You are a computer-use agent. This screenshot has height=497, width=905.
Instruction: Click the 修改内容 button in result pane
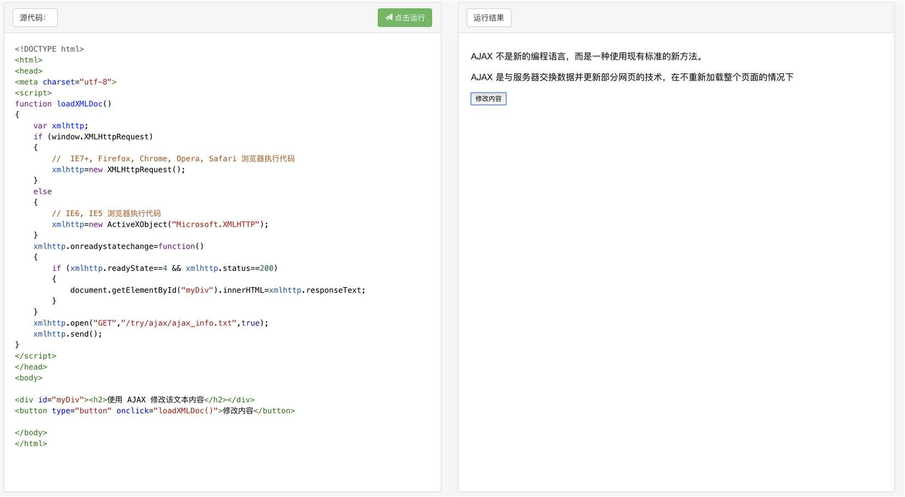pyautogui.click(x=488, y=99)
